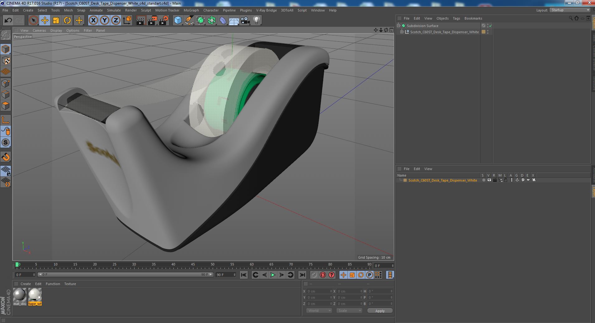
Task: Open the viewport Cameras menu
Action: pyautogui.click(x=39, y=30)
